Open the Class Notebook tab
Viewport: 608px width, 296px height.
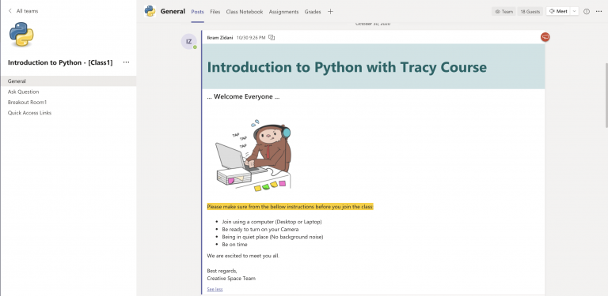tap(245, 12)
